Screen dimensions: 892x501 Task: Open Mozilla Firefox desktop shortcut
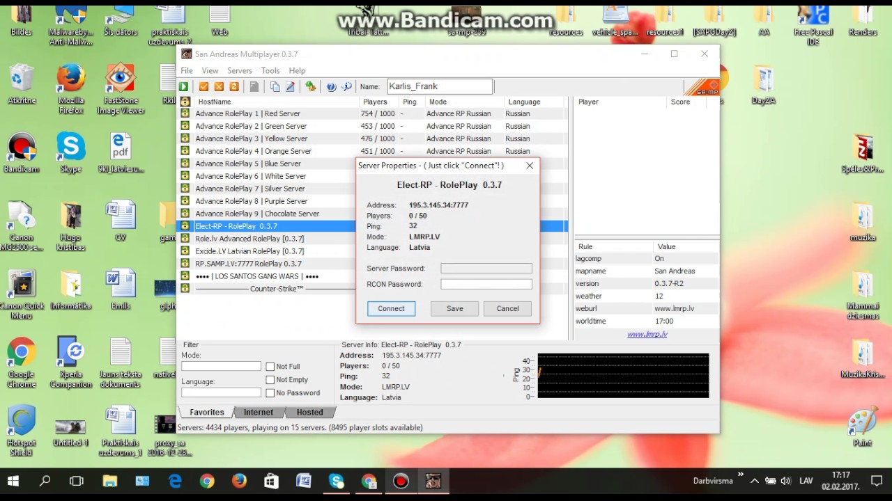click(x=70, y=89)
